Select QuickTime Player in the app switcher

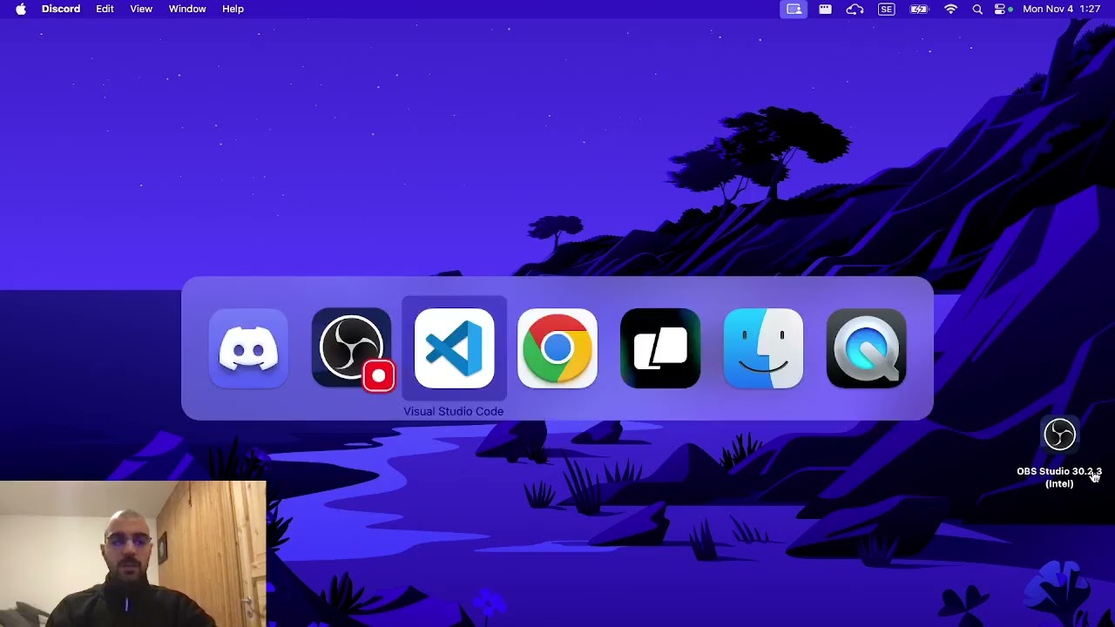coord(866,348)
